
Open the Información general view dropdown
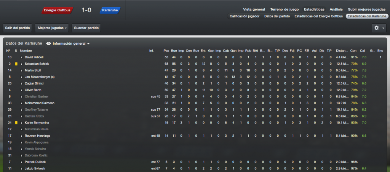(71, 44)
